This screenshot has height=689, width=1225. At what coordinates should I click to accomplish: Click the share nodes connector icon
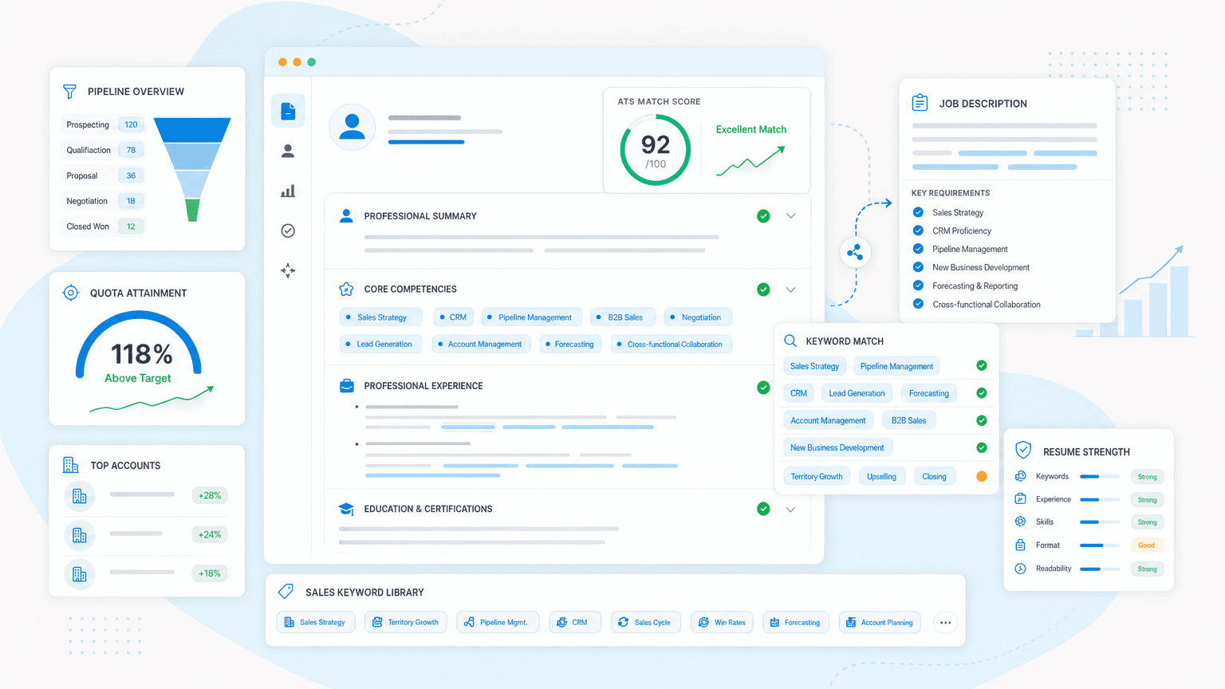tap(855, 253)
